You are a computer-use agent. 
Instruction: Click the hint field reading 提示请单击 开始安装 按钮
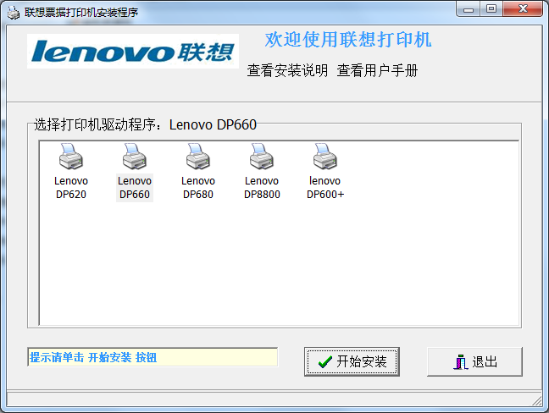click(152, 357)
